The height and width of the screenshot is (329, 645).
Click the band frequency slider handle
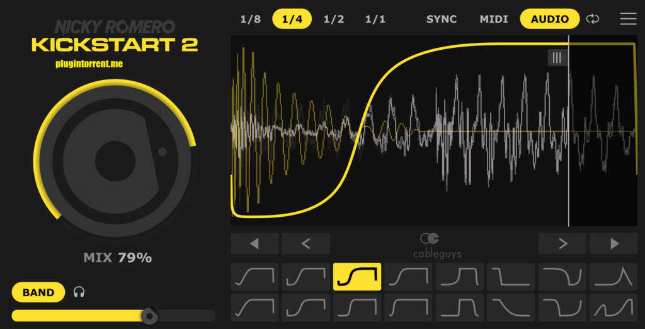pyautogui.click(x=149, y=316)
